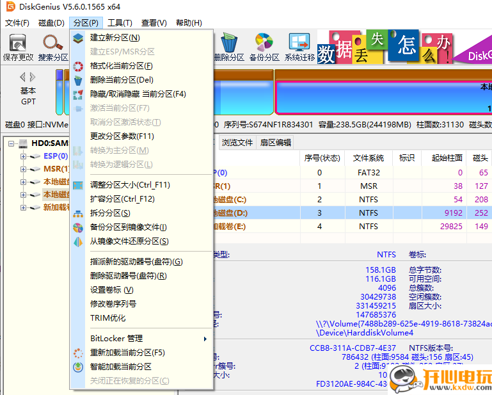Click the MSR file system cell
492x395 pixels.
(369, 186)
